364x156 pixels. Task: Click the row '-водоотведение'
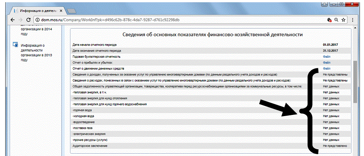pos(211,122)
